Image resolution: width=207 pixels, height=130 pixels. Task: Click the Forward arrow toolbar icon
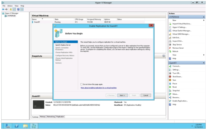click(6, 9)
